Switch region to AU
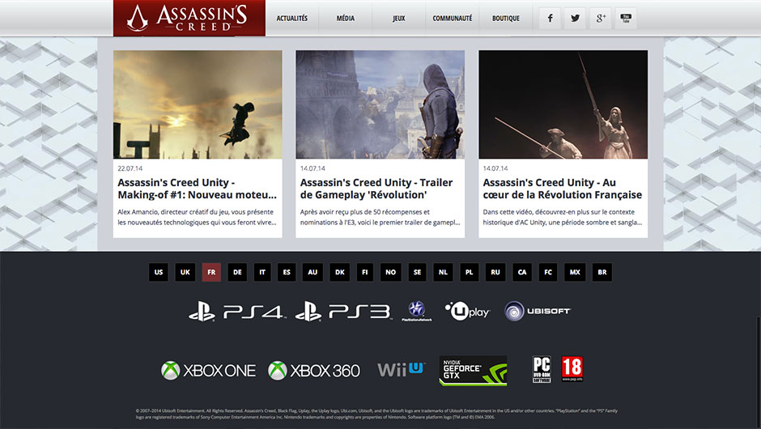 click(x=312, y=272)
